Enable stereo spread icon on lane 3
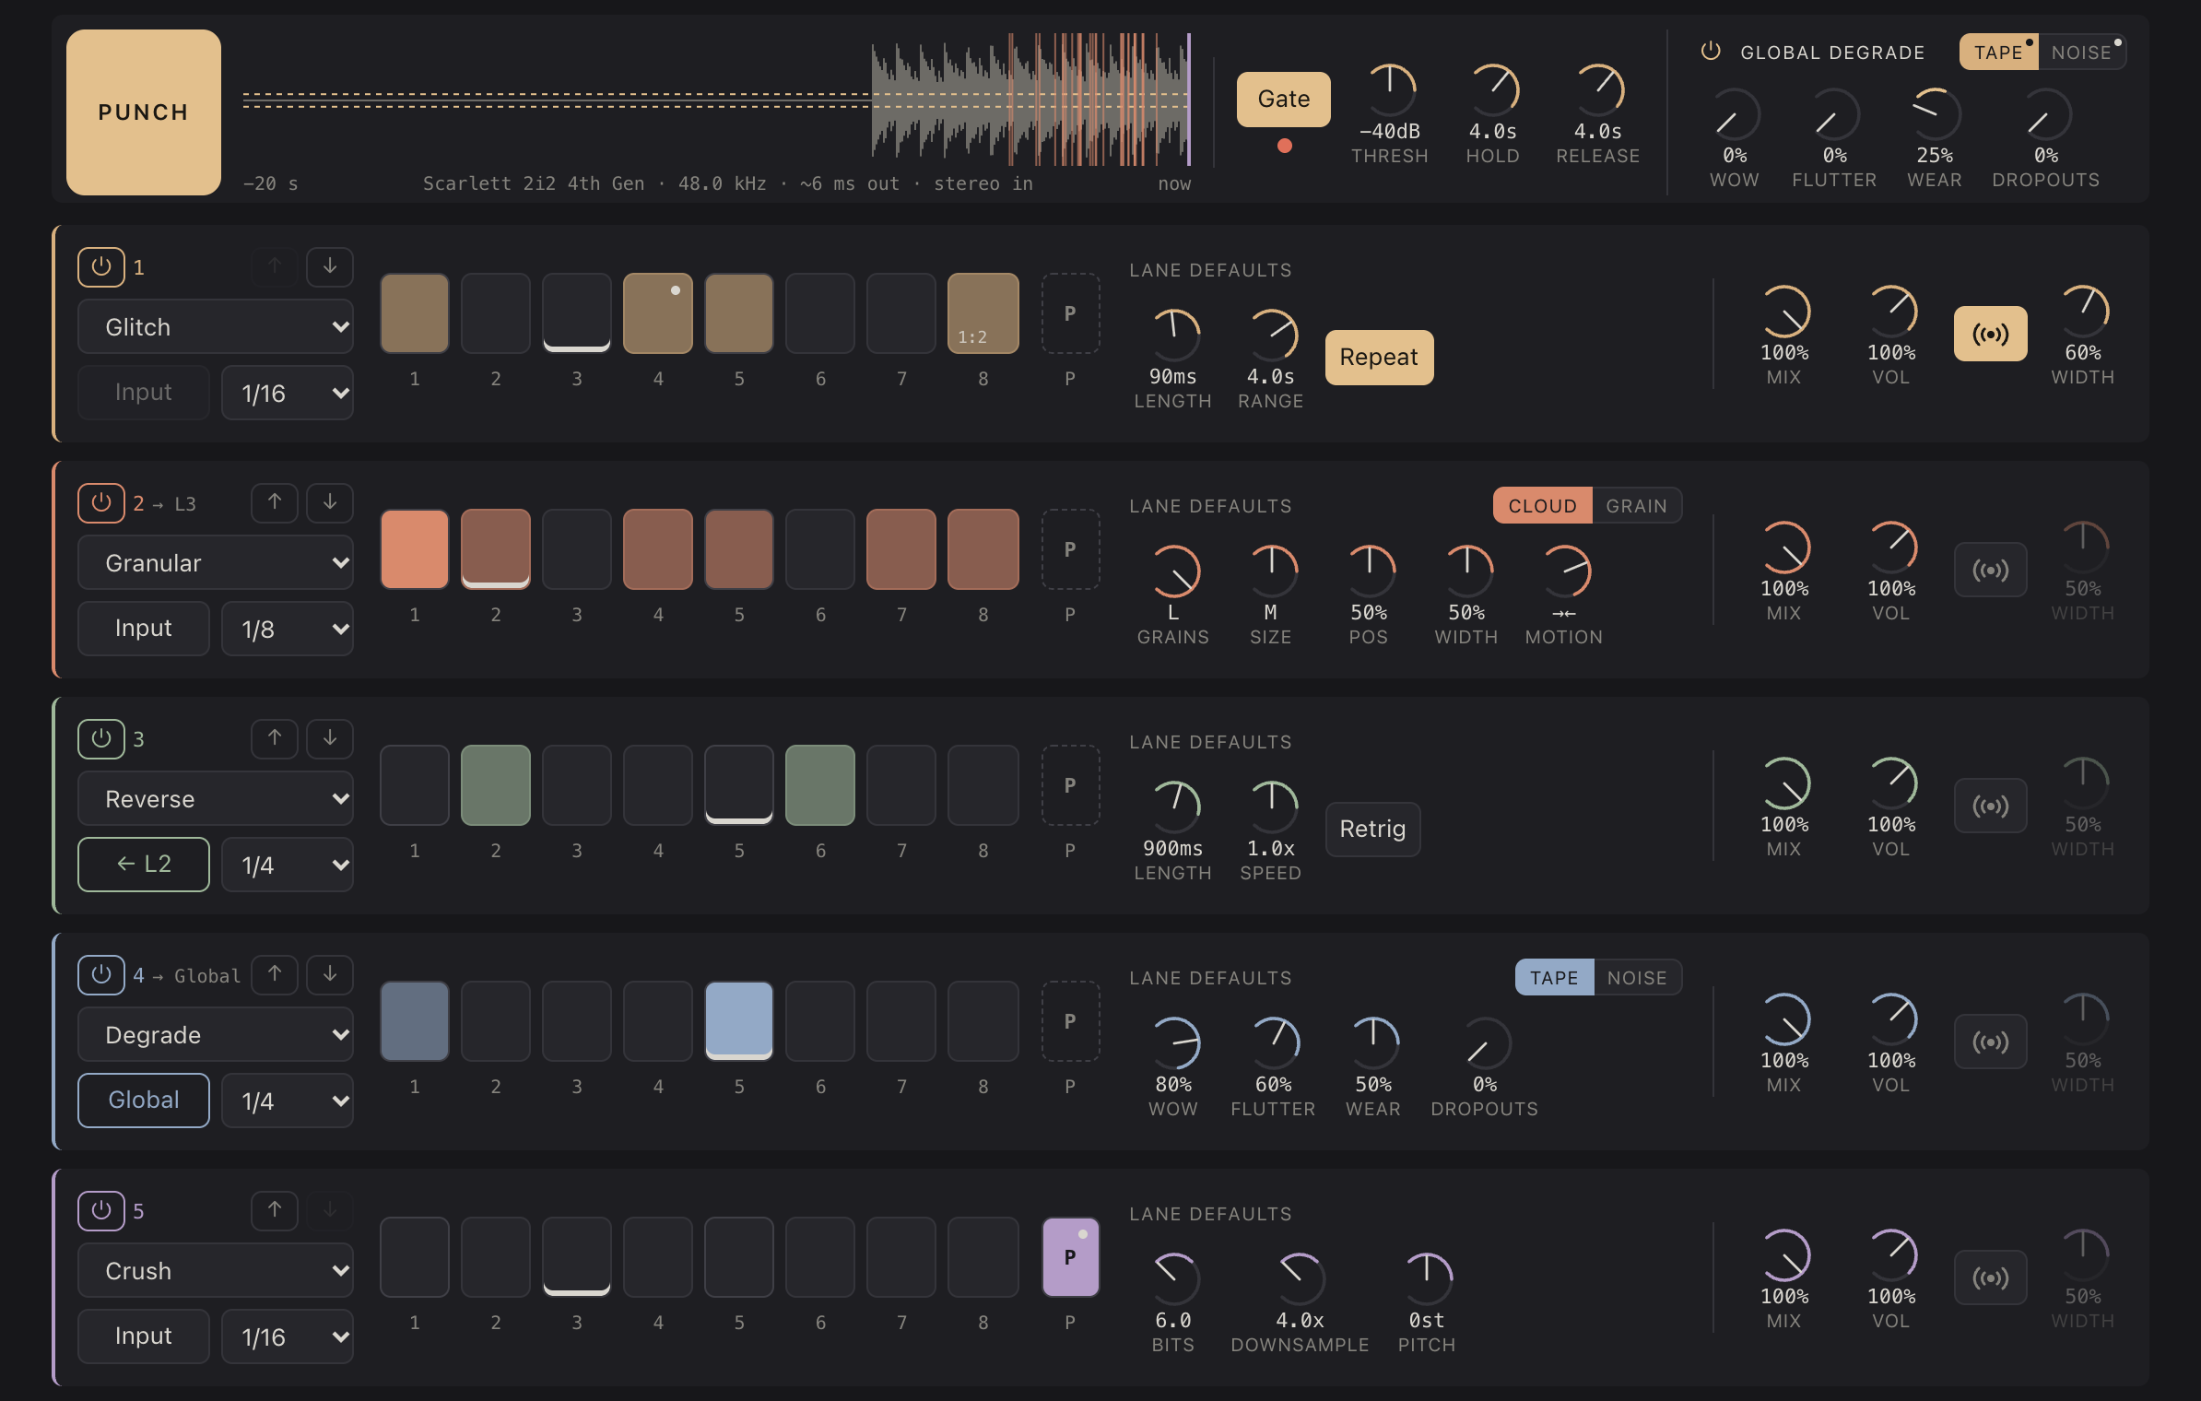The width and height of the screenshot is (2201, 1401). (x=1991, y=806)
